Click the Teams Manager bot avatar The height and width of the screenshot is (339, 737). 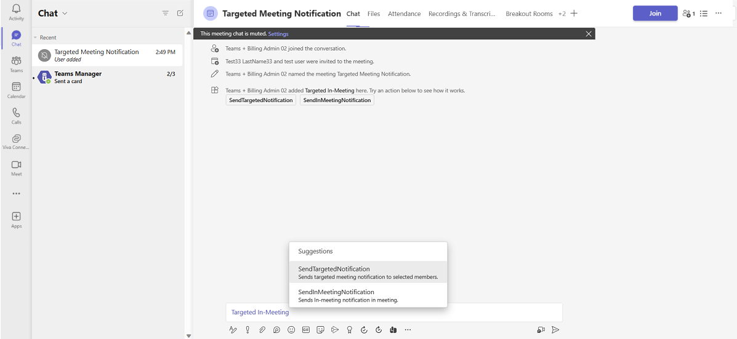(44, 77)
